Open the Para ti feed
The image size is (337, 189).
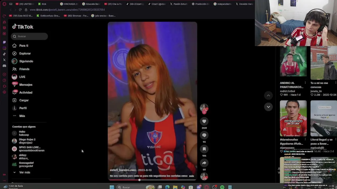pos(20,46)
